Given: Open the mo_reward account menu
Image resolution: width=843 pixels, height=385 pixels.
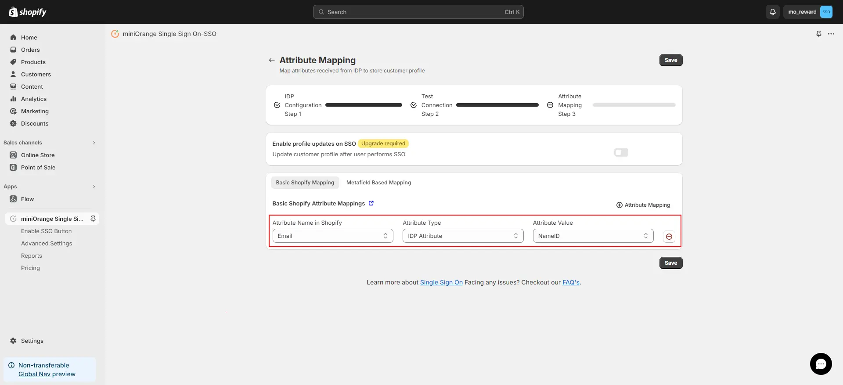Looking at the screenshot, I should (x=808, y=12).
